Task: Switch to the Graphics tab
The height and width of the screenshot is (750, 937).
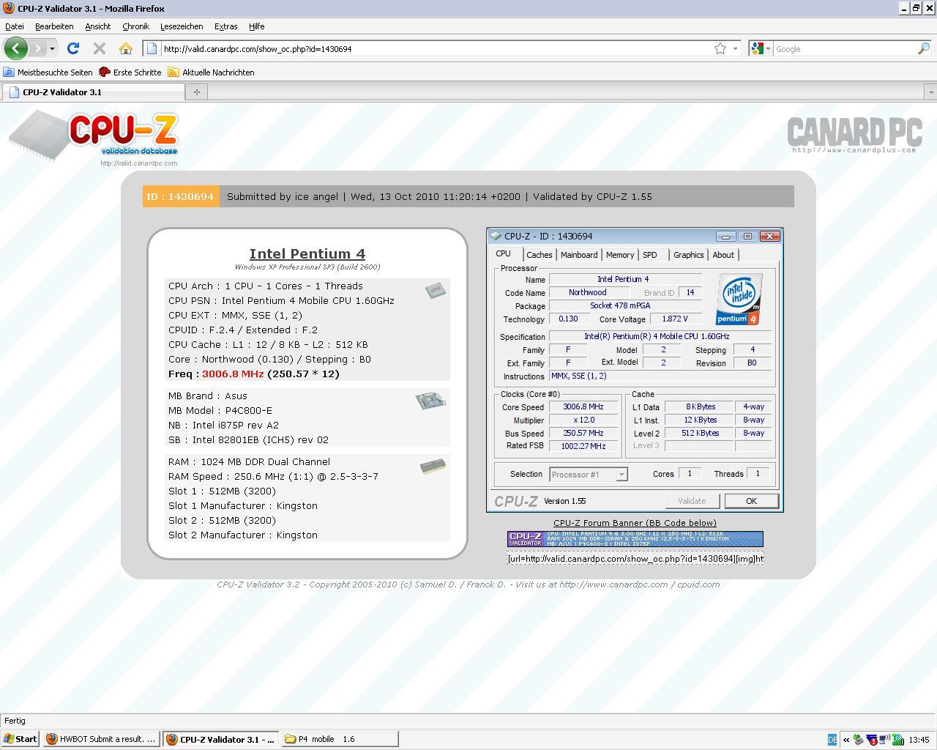Action: [688, 255]
